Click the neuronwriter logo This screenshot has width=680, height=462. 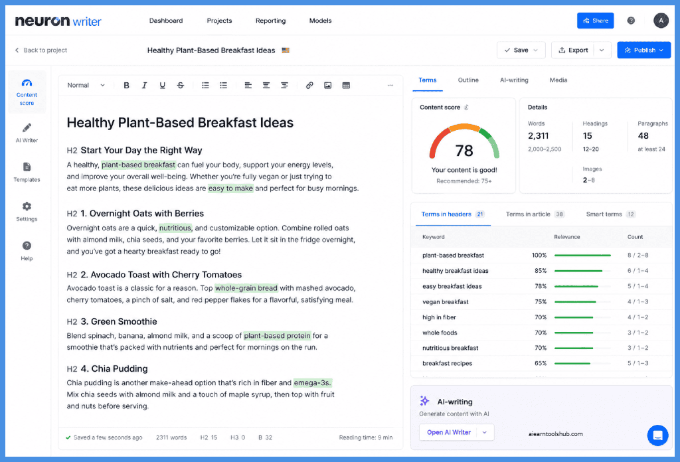[58, 21]
